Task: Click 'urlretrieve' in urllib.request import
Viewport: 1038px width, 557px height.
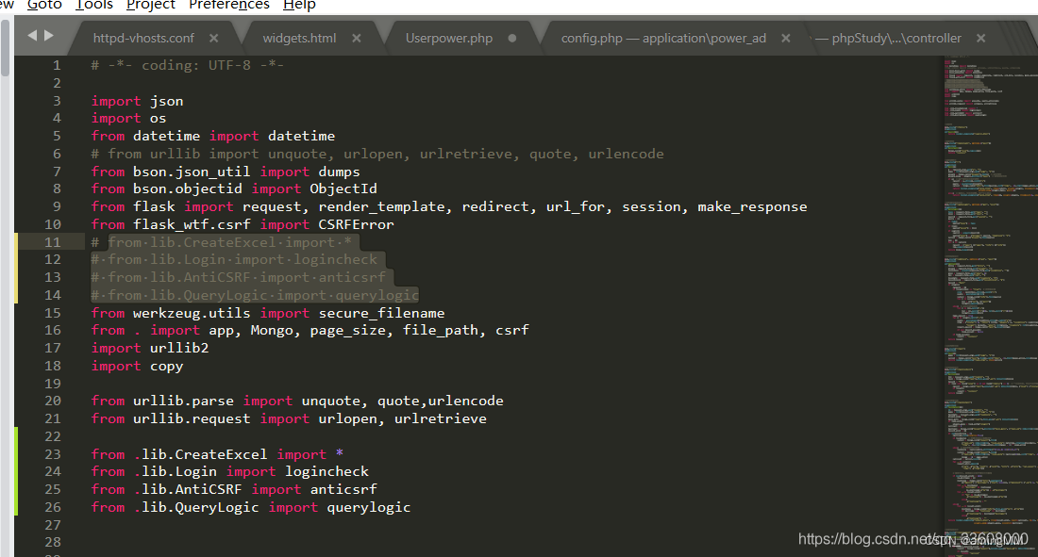Action: [x=441, y=419]
